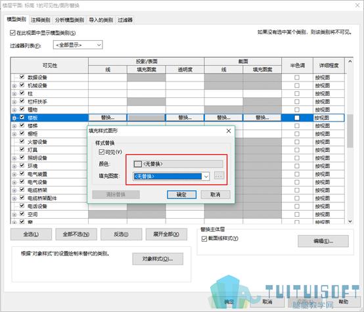
Task: Toggle visibility checkbox of 灯具
Action: tap(22, 149)
